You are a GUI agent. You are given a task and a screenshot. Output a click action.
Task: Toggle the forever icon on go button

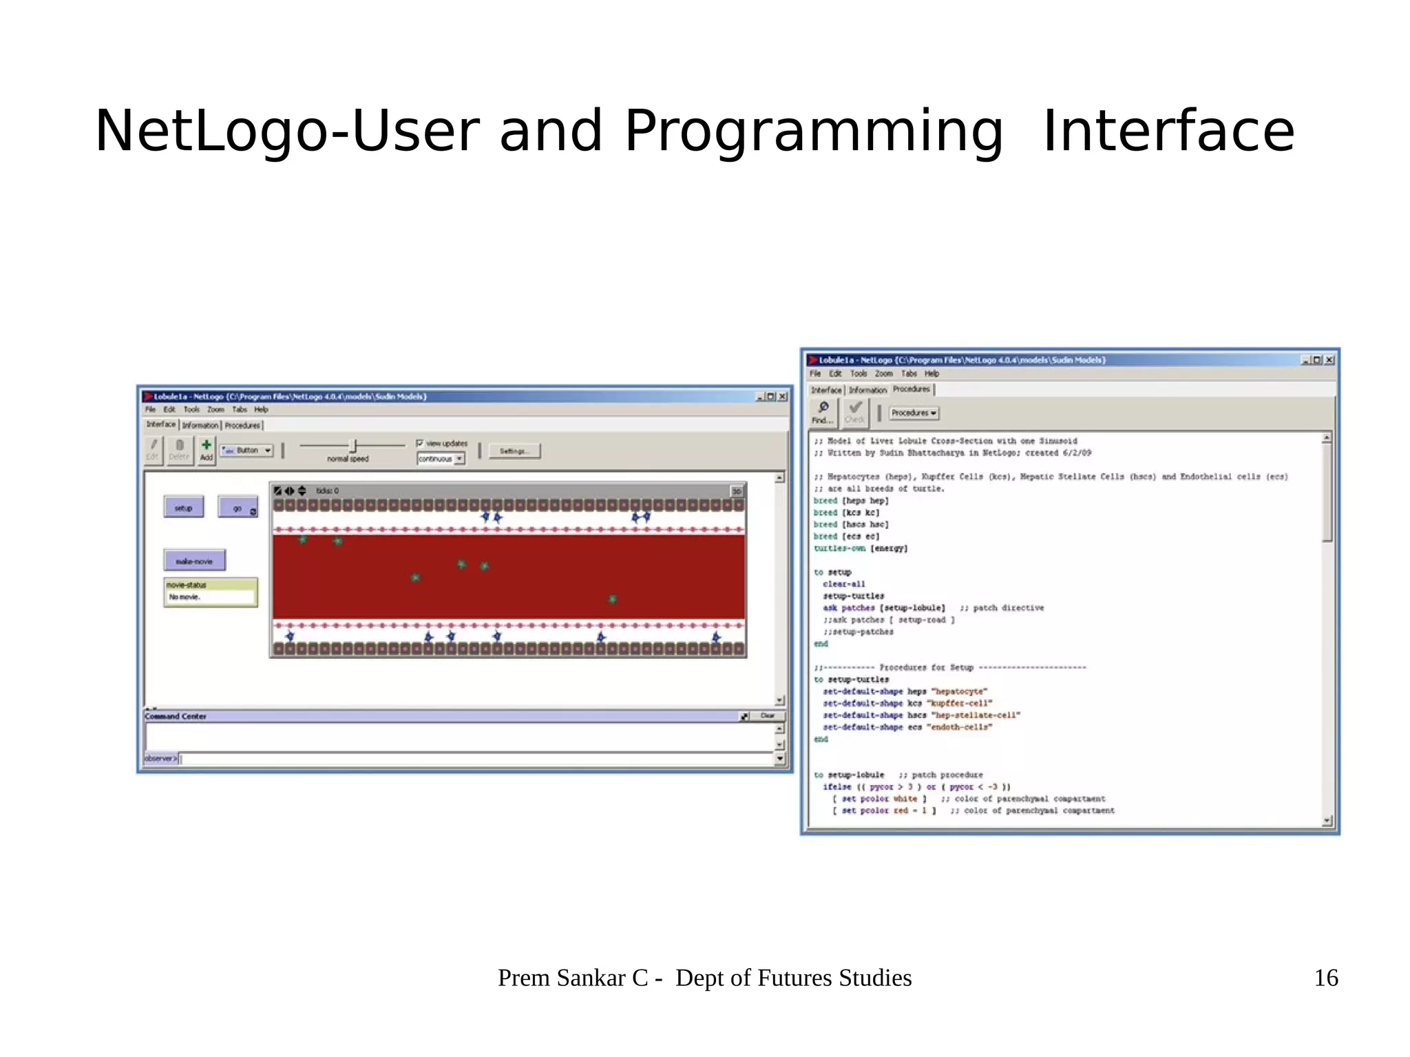pyautogui.click(x=253, y=512)
